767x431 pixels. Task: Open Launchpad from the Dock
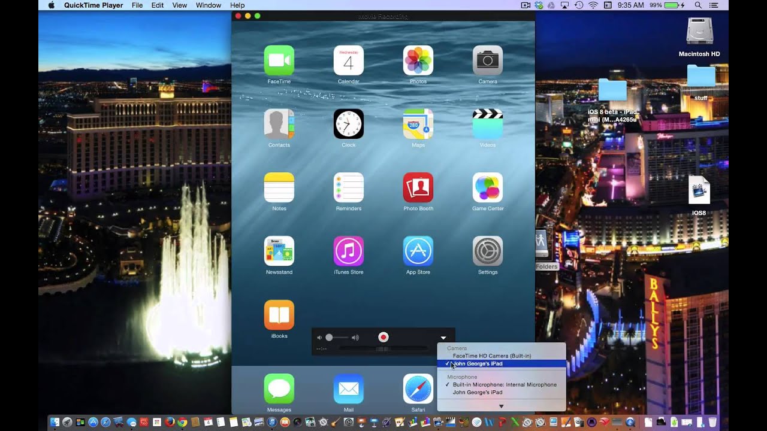coord(67,422)
